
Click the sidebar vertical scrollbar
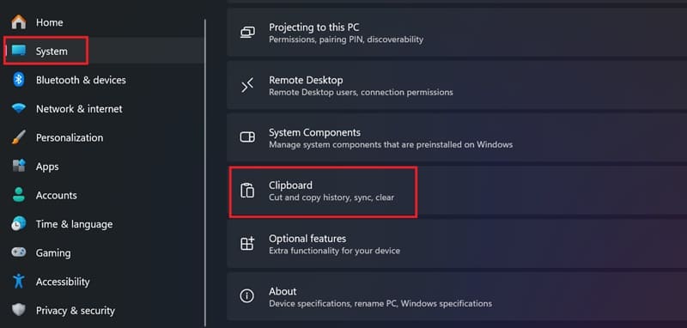click(x=205, y=173)
